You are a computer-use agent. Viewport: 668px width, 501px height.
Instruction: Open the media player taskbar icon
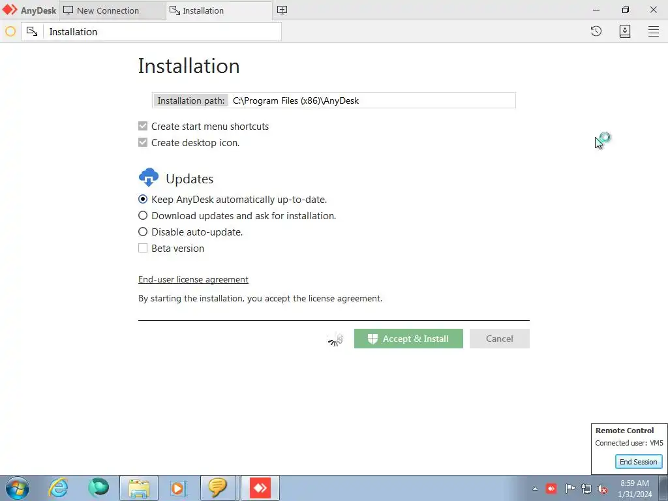[179, 488]
